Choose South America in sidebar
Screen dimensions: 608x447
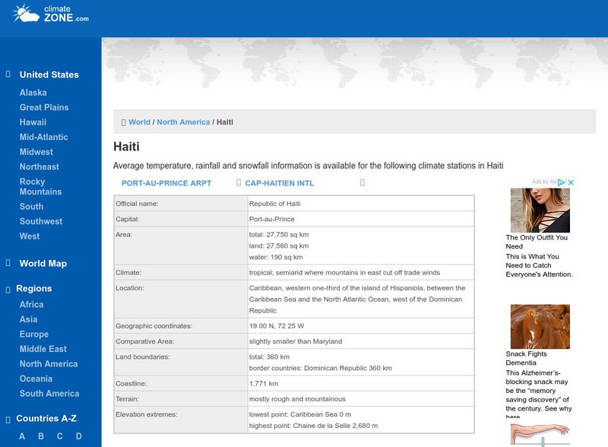pos(49,394)
